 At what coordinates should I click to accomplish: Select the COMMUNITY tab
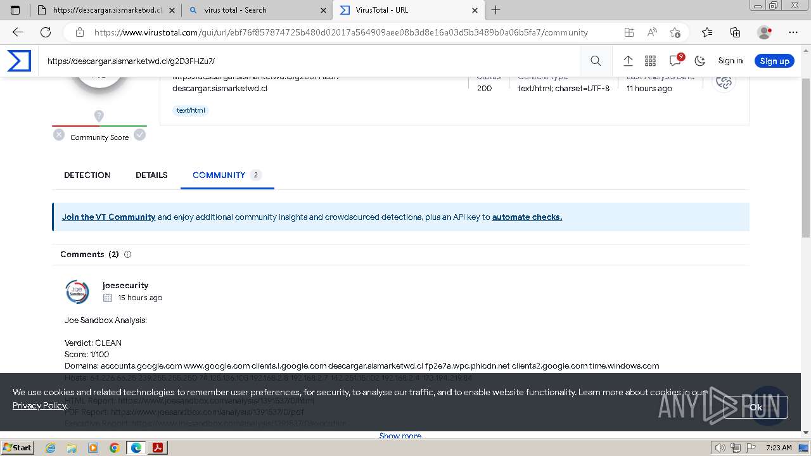pyautogui.click(x=227, y=175)
